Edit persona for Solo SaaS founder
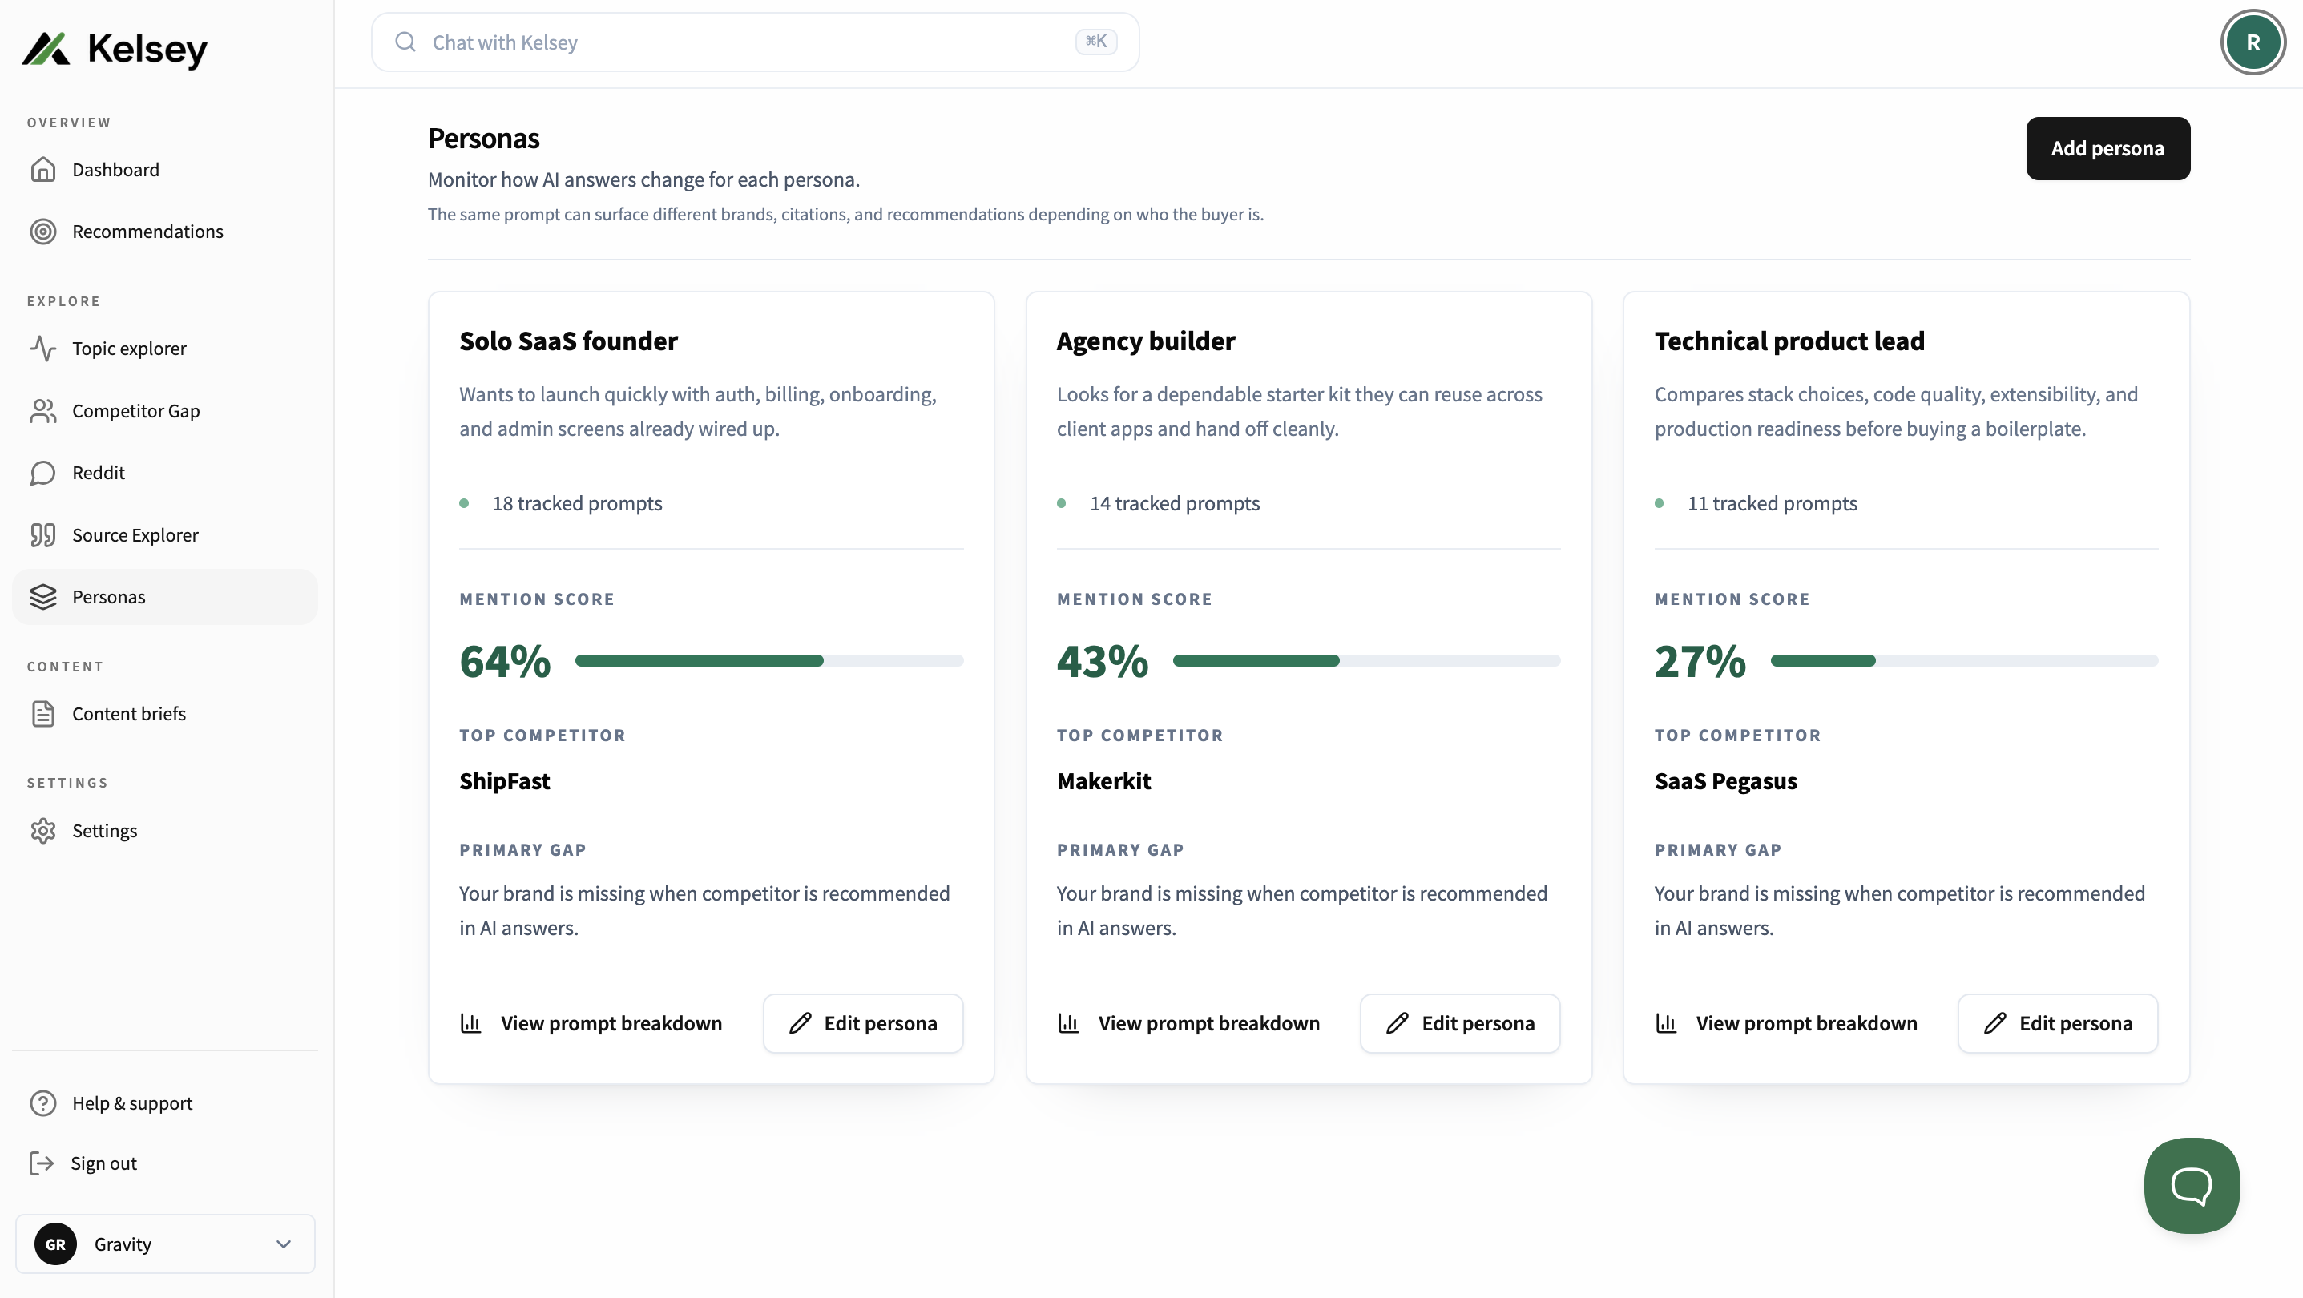2303x1298 pixels. (863, 1022)
